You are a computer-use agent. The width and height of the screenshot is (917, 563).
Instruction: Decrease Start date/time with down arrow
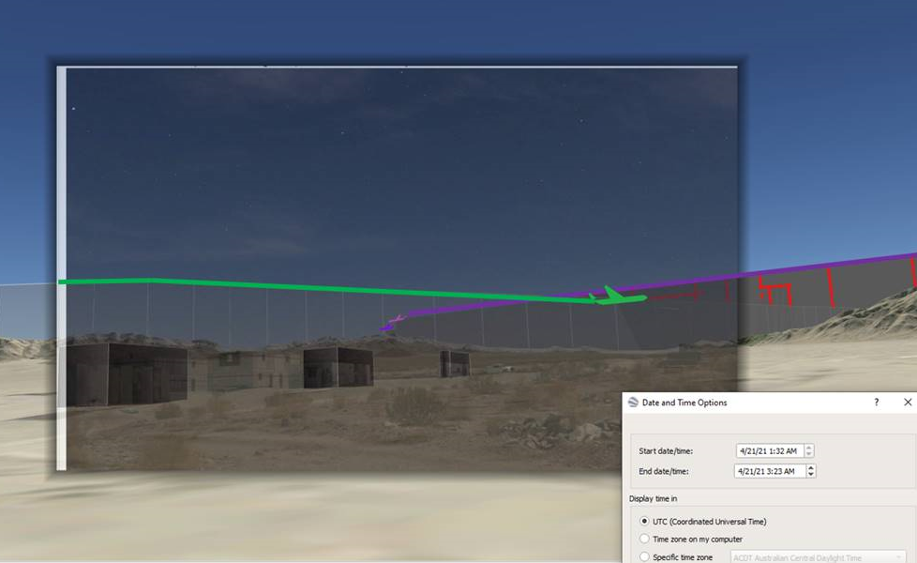click(x=810, y=455)
